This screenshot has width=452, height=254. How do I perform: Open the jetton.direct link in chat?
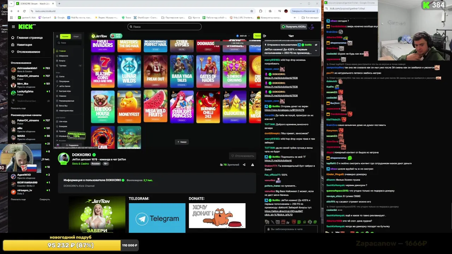click(x=284, y=213)
